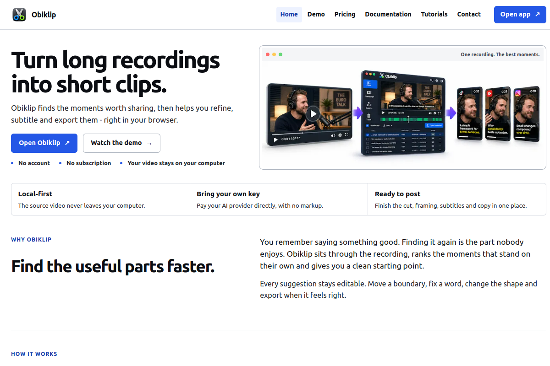Open three-dot menu for 'A simple framework' row
Screen dimensions: 550x366
point(440,135)
